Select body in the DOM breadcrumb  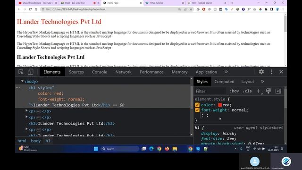click(36, 141)
